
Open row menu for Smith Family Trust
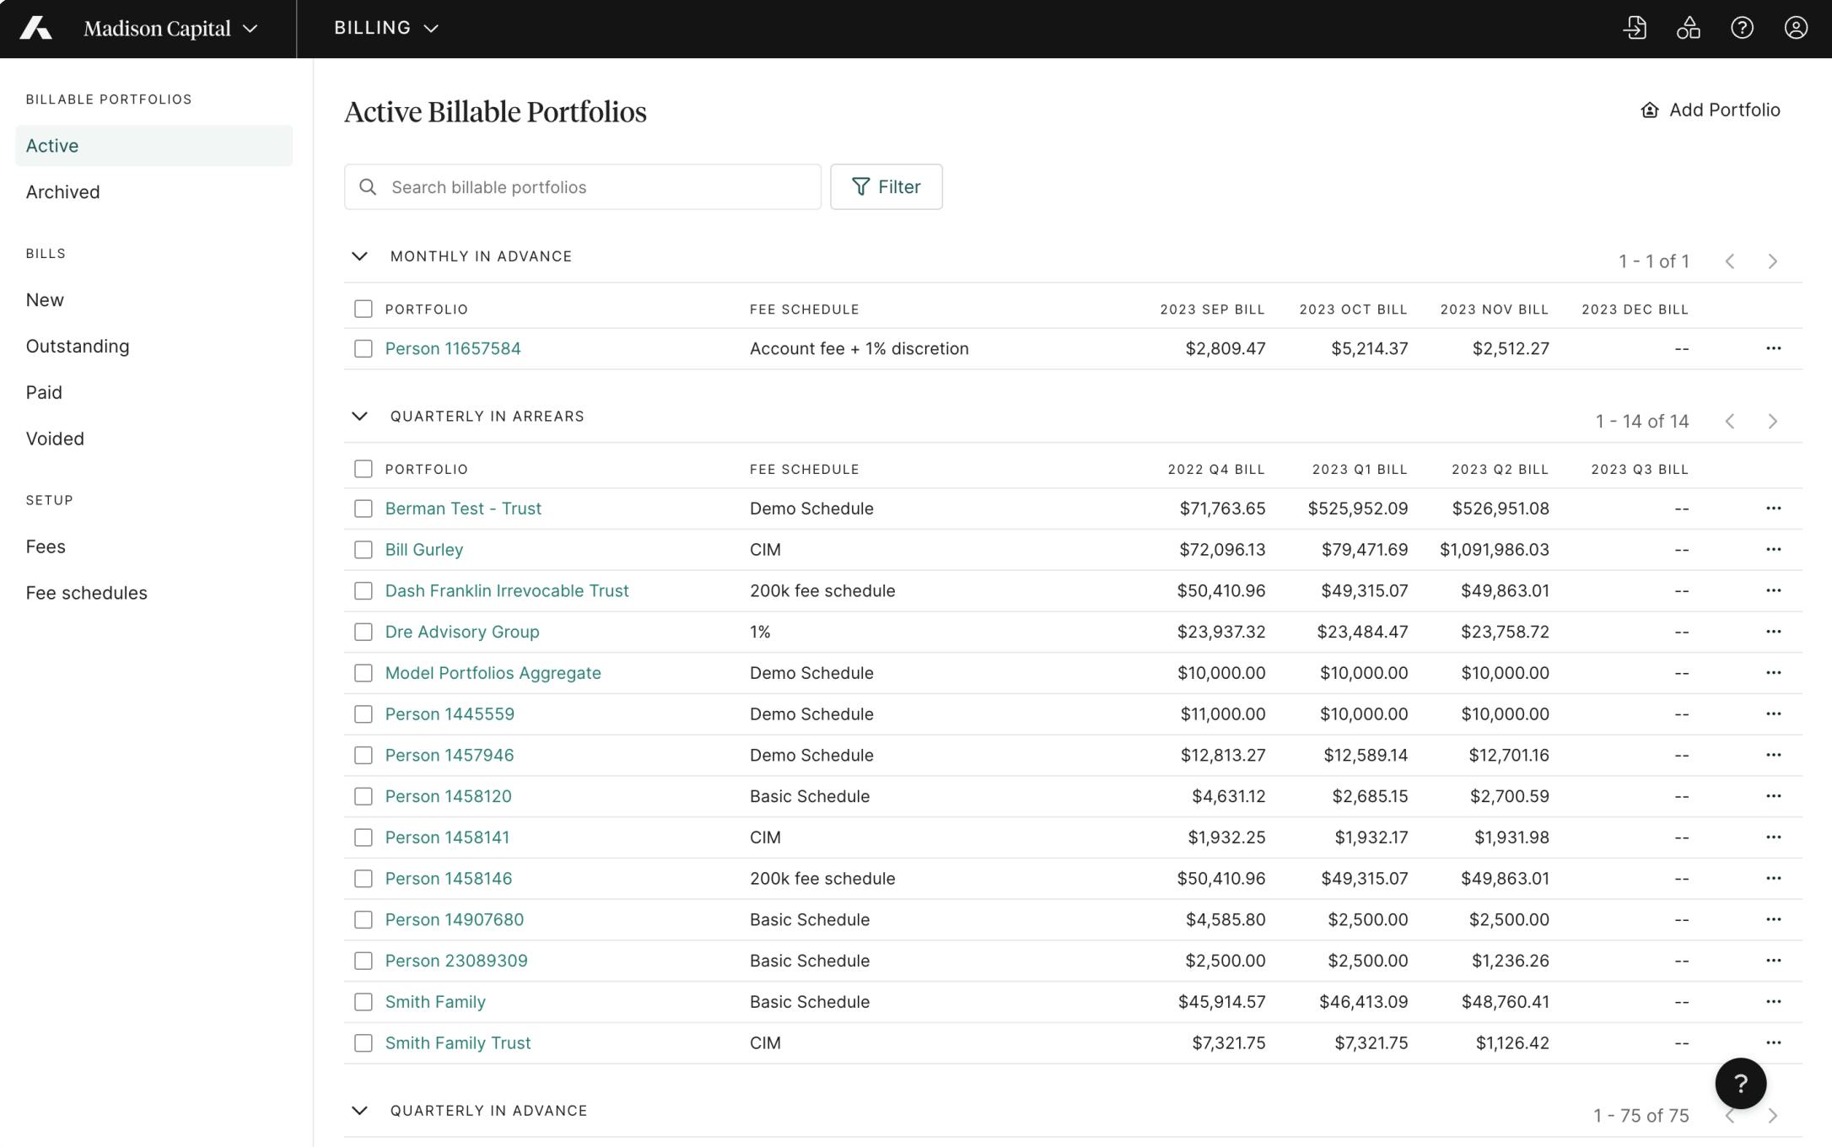pos(1773,1043)
